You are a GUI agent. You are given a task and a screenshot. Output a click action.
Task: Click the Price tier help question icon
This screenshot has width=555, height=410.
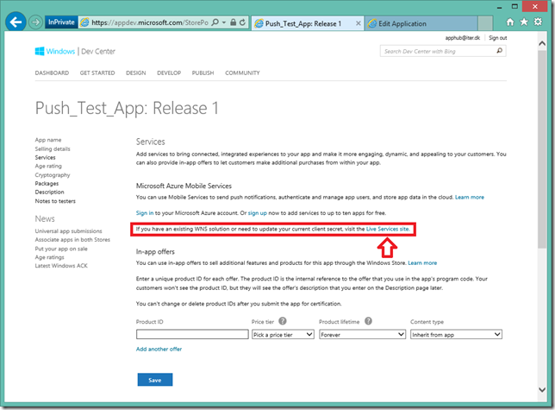point(283,321)
